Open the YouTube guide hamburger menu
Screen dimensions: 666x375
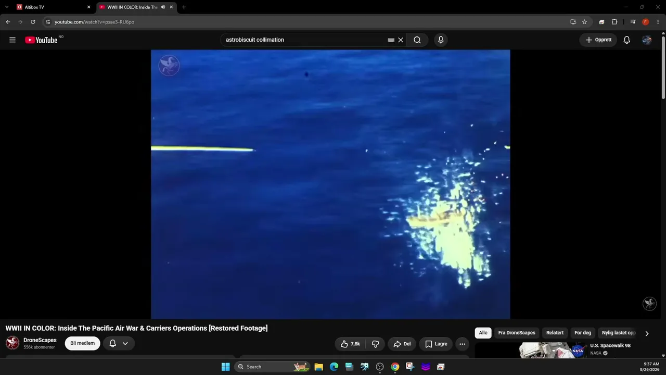point(12,40)
